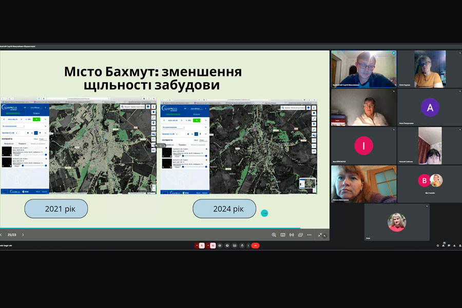
Task: Open microphone settings chevron in Meet controls
Action: [x=197, y=245]
